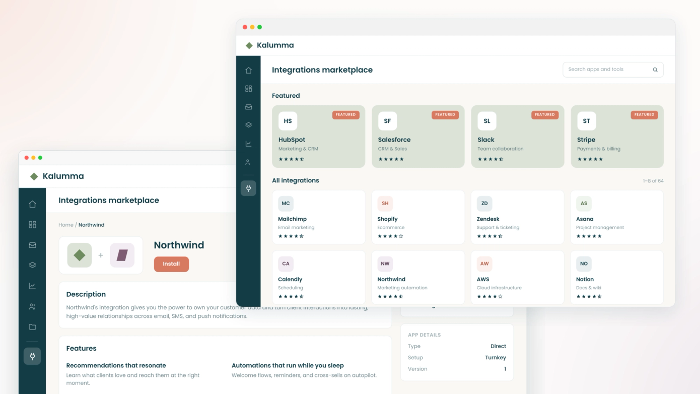Open the Slack featured card
This screenshot has width=700, height=394.
click(x=518, y=137)
